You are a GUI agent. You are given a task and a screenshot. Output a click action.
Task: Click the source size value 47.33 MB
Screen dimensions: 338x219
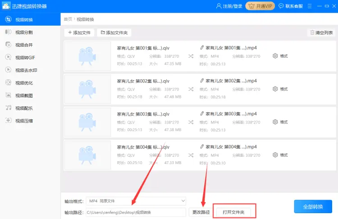pyautogui.click(x=173, y=163)
